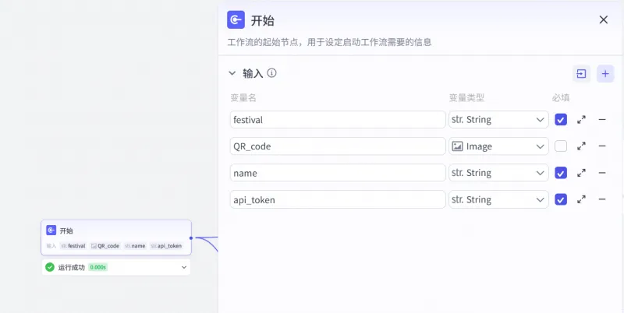
Task: Enable the required checkbox for QR_code
Action: coord(561,146)
